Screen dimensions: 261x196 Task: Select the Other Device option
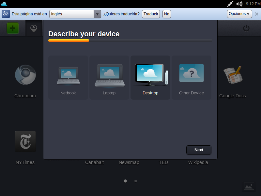(192, 77)
